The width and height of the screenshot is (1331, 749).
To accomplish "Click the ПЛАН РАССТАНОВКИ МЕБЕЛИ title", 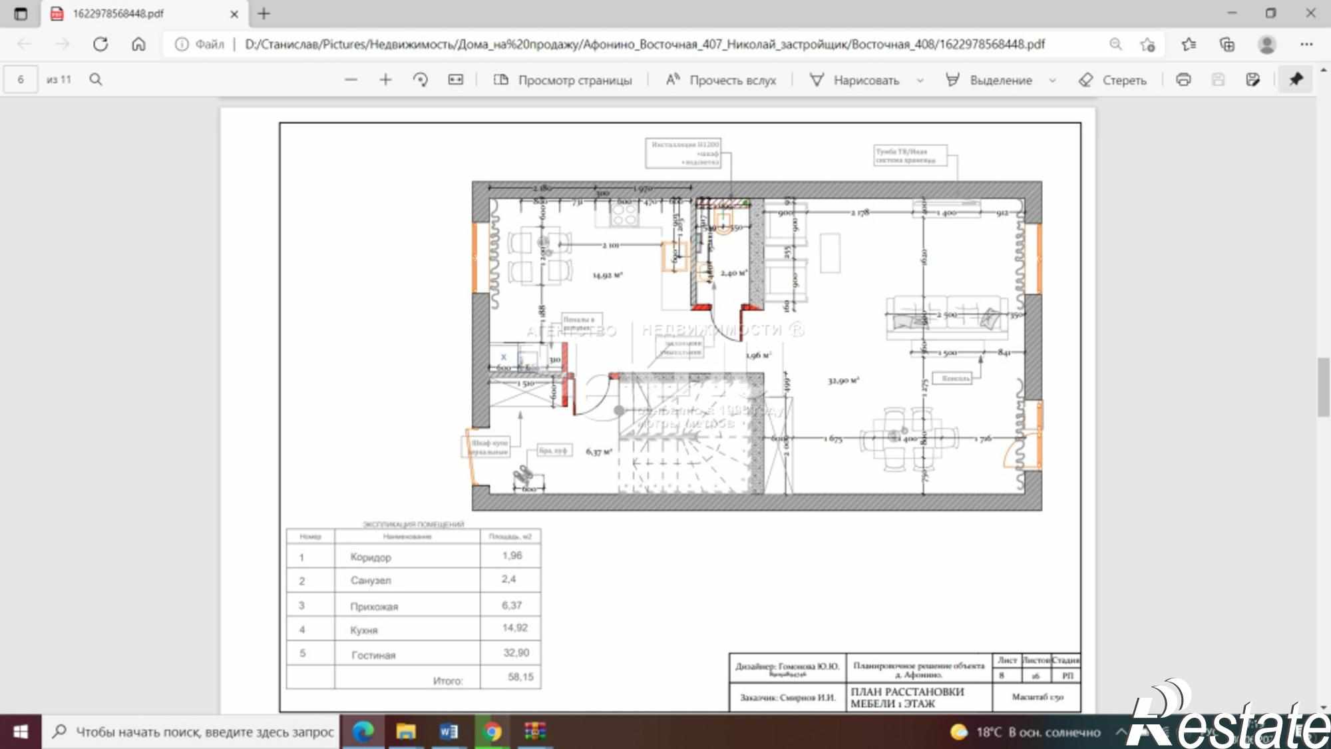I will pos(907,698).
